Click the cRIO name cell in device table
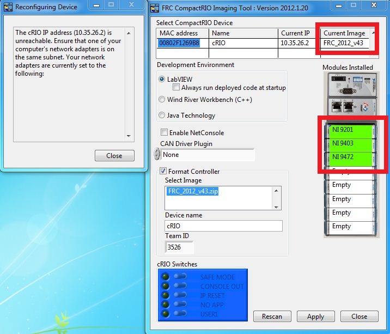390x334 pixels. coord(243,43)
